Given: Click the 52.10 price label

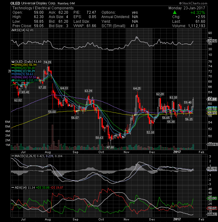Looking at the screenshot, I should coord(150,133).
